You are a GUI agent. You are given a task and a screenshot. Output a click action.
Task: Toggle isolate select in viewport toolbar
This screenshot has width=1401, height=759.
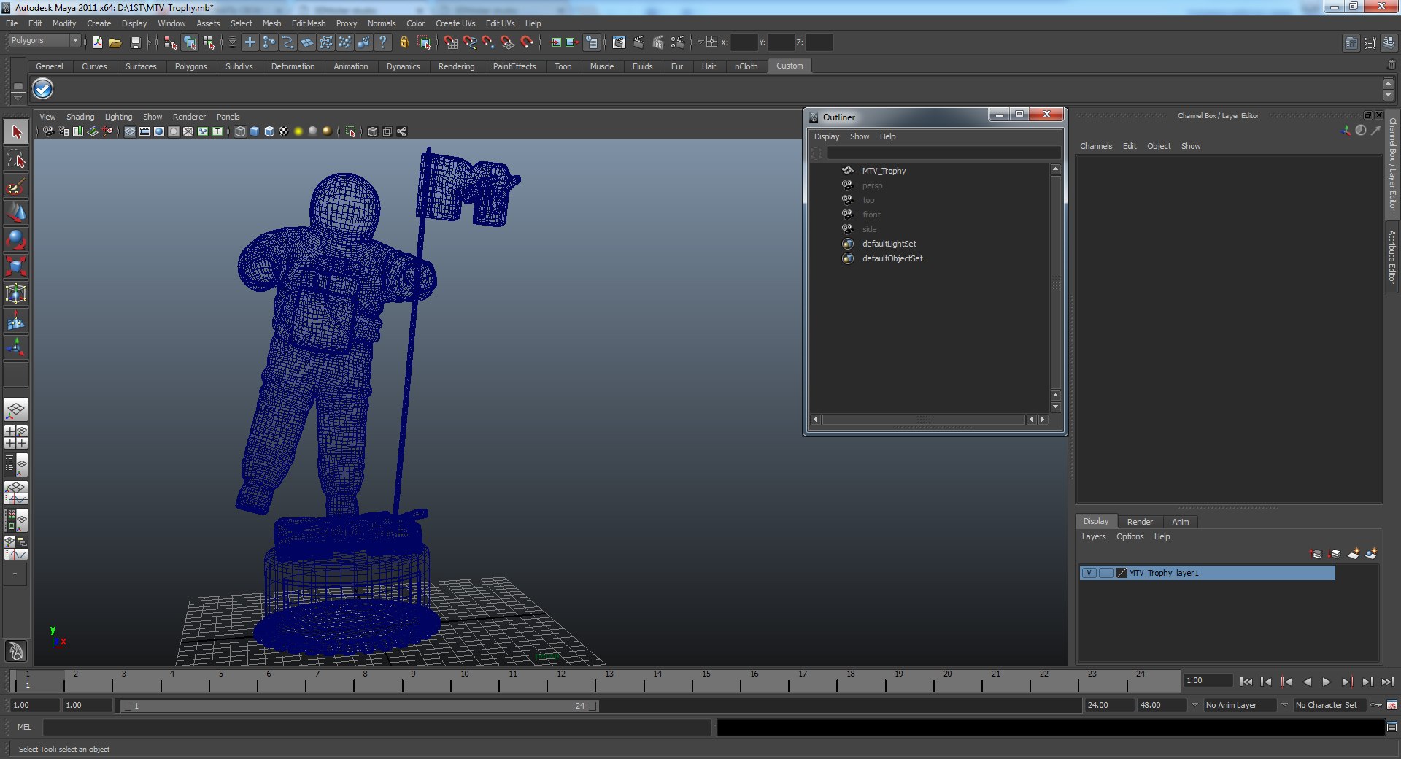[351, 131]
